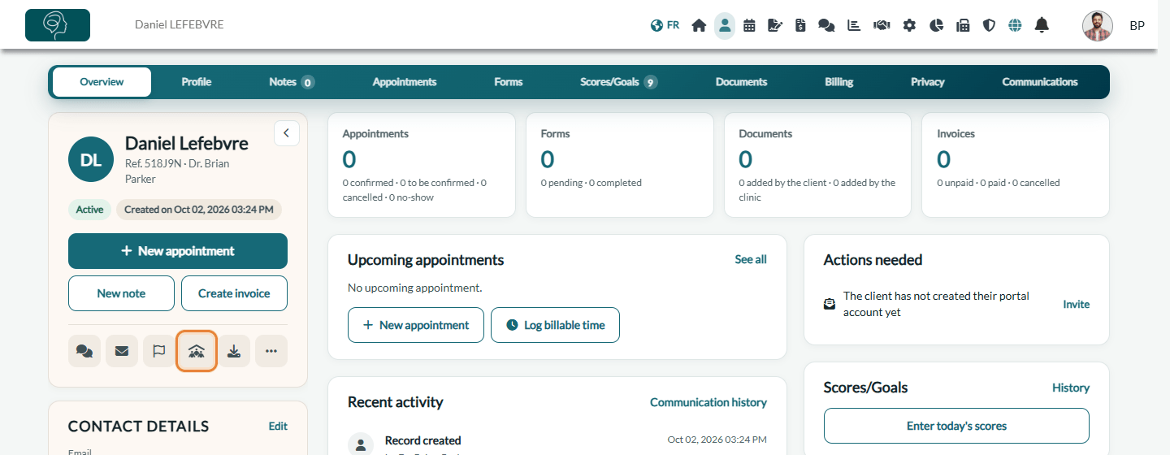
Task: Open the dollar invoice document icon
Action: (800, 25)
